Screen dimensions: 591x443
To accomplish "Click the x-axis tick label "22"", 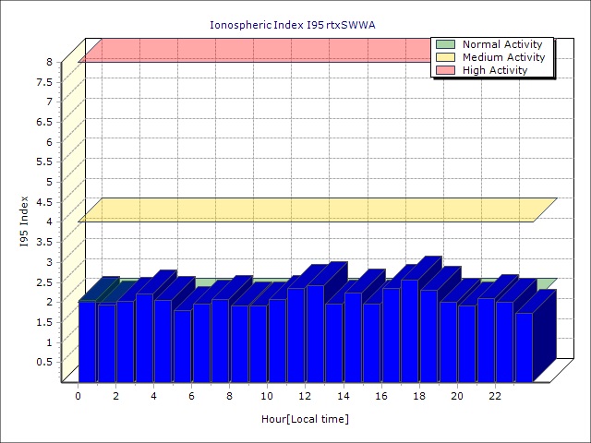I will [494, 396].
